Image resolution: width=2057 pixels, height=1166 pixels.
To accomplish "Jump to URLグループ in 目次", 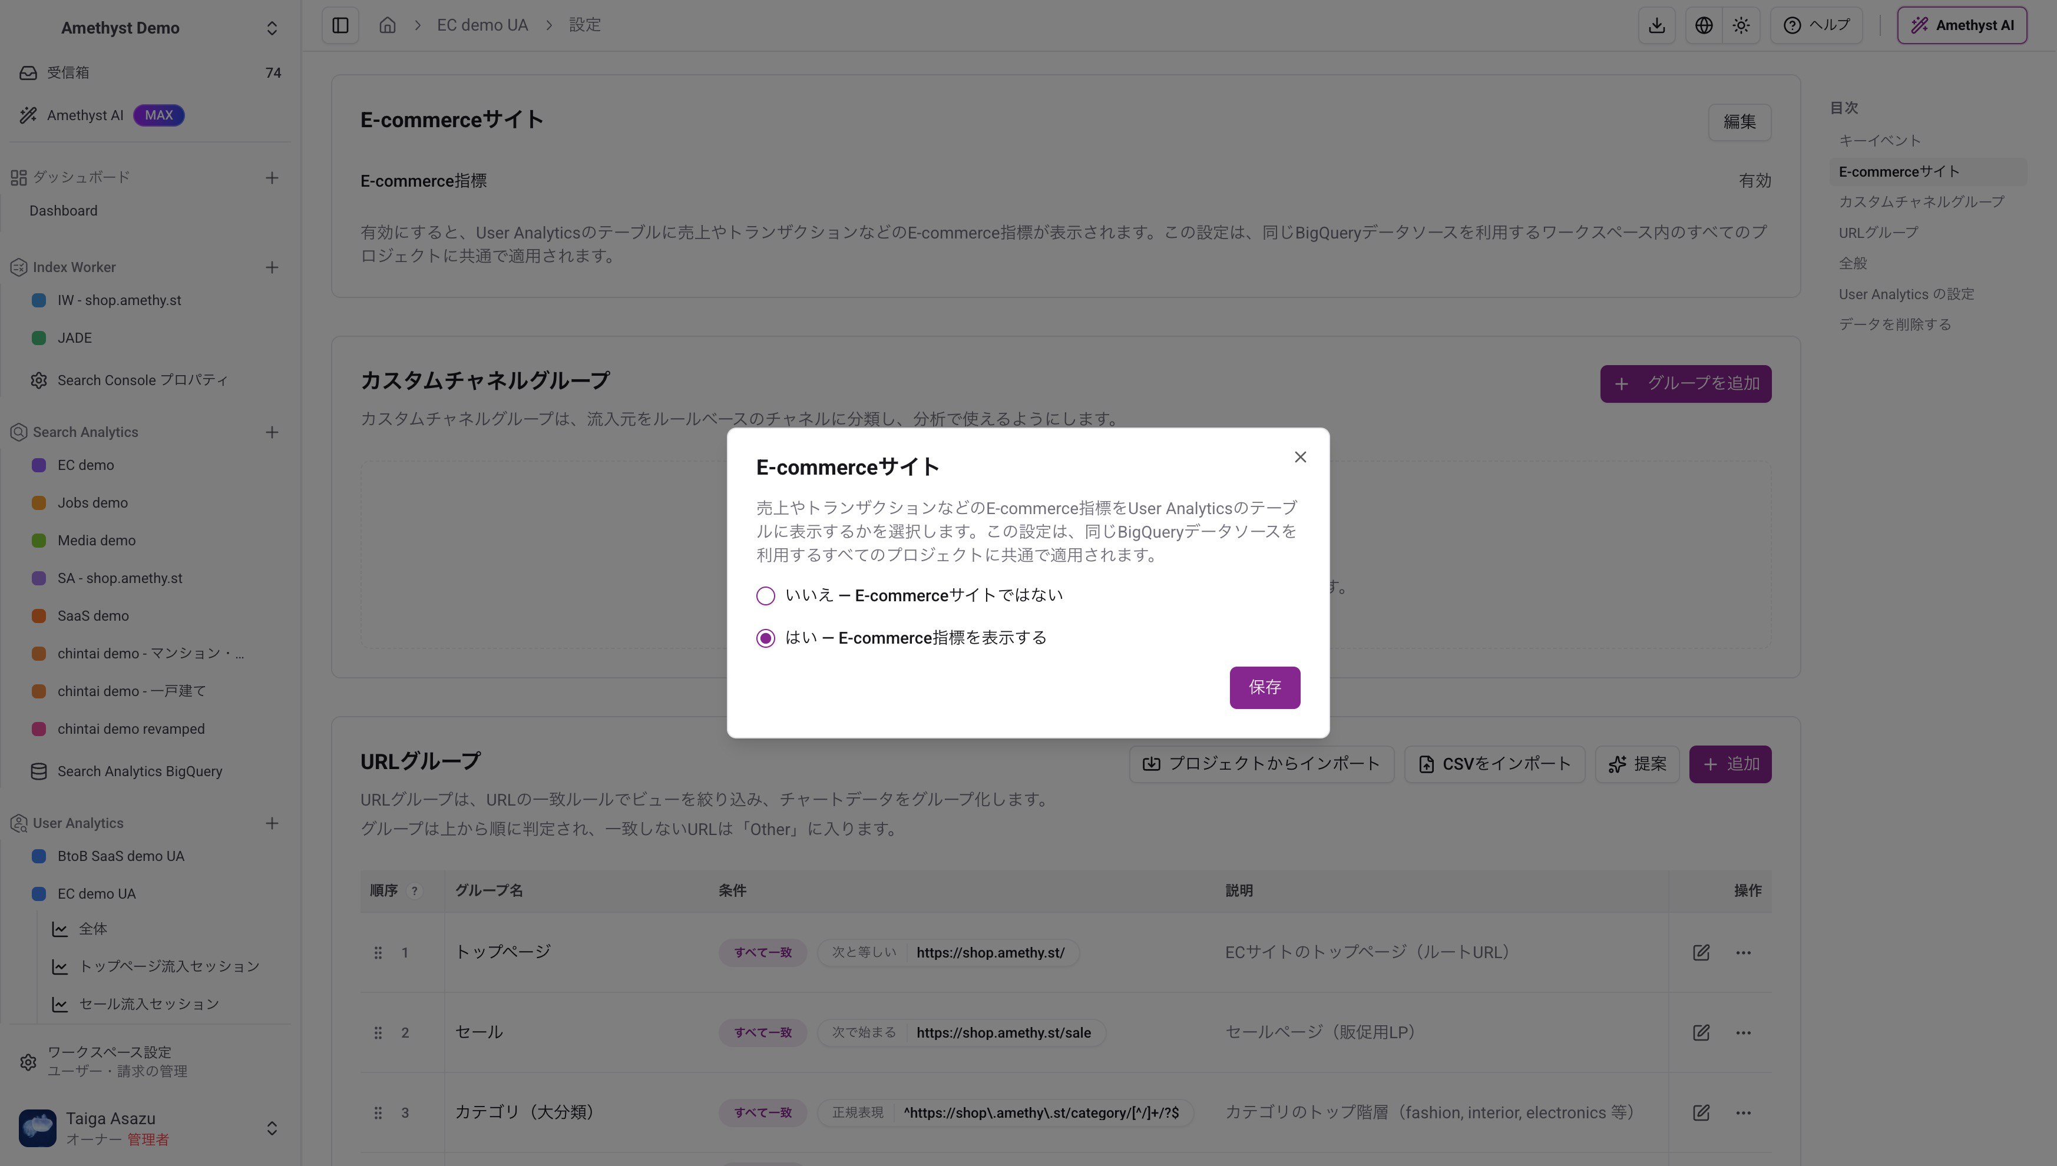I will pos(1877,233).
